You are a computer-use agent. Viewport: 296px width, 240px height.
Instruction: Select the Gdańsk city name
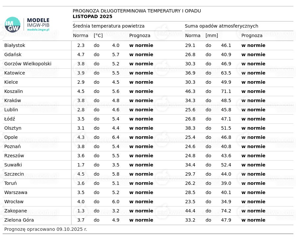point(13,55)
